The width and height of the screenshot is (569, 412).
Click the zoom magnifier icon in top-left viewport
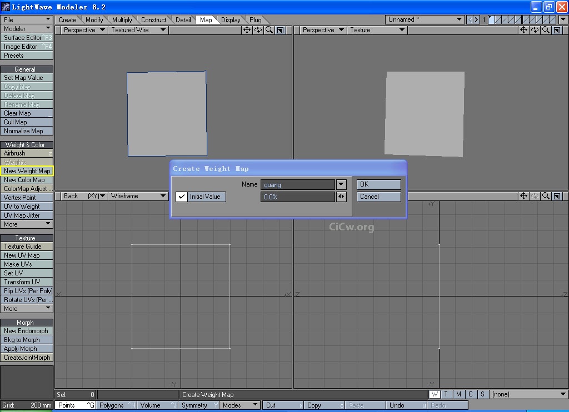(x=269, y=30)
